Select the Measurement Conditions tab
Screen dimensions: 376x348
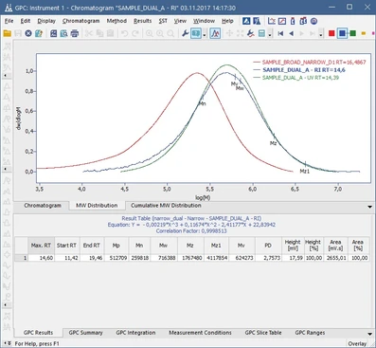[x=200, y=333]
